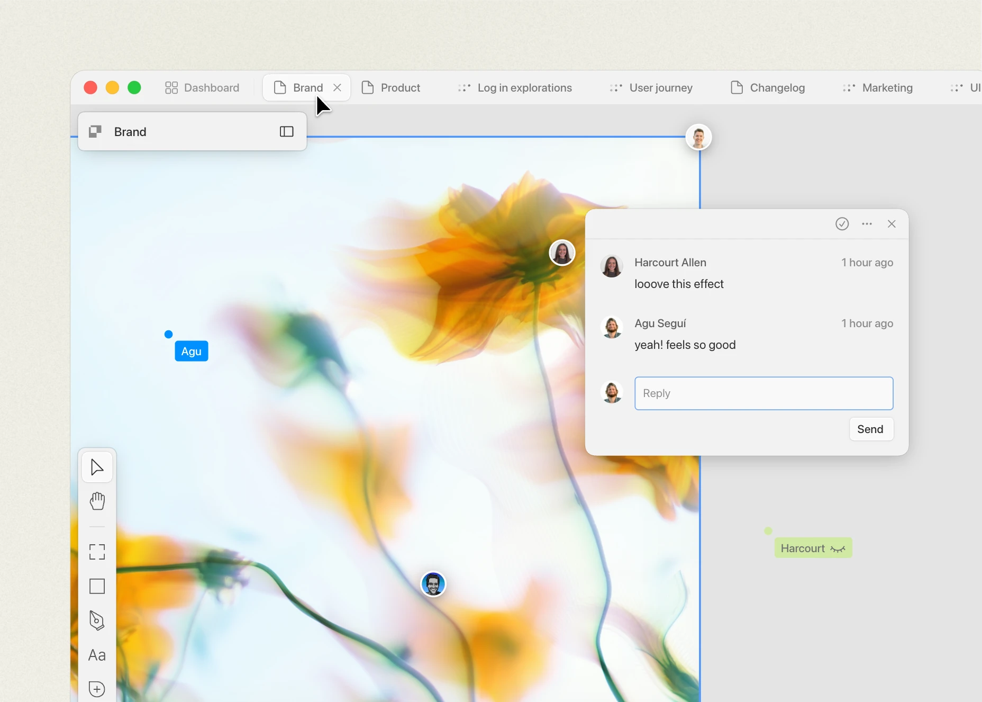Click the User journey dots icon
Viewport: 982px width, 702px height.
point(616,87)
